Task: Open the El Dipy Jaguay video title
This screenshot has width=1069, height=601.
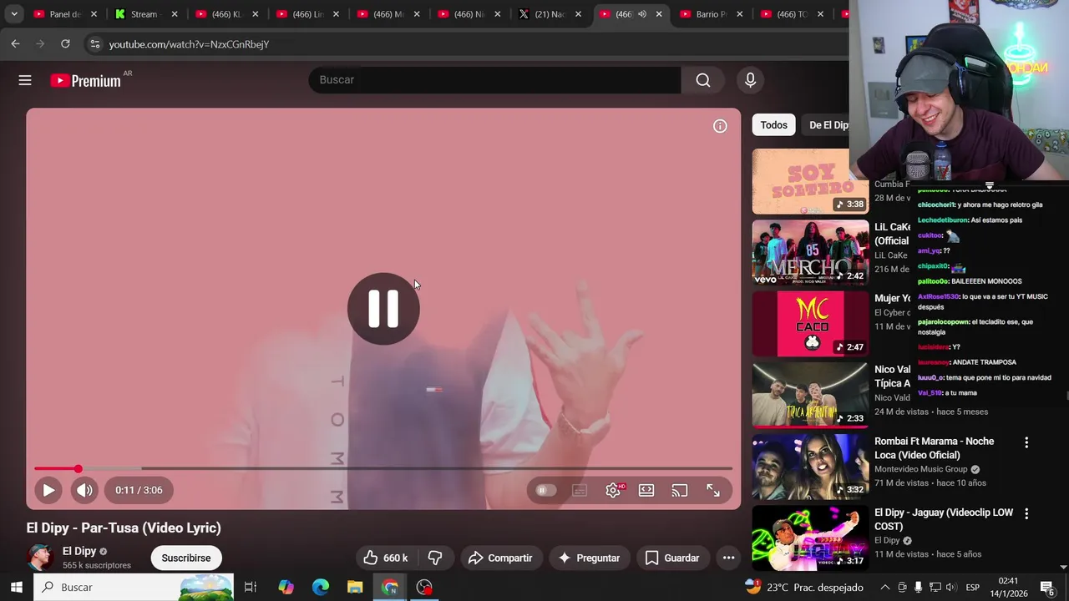Action: pyautogui.click(x=944, y=519)
